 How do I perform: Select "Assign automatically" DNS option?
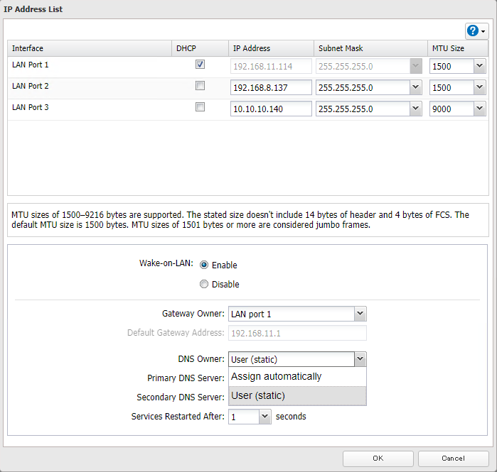pyautogui.click(x=277, y=377)
